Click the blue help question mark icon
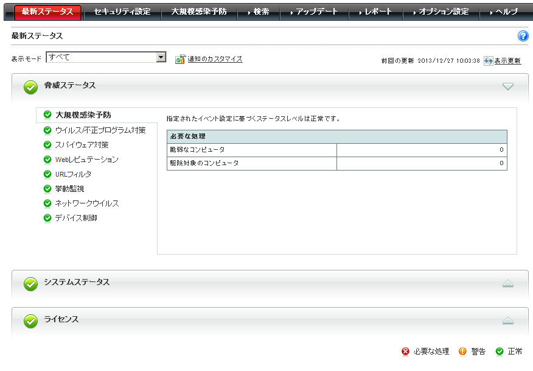Image resolution: width=533 pixels, height=371 pixels. (523, 36)
